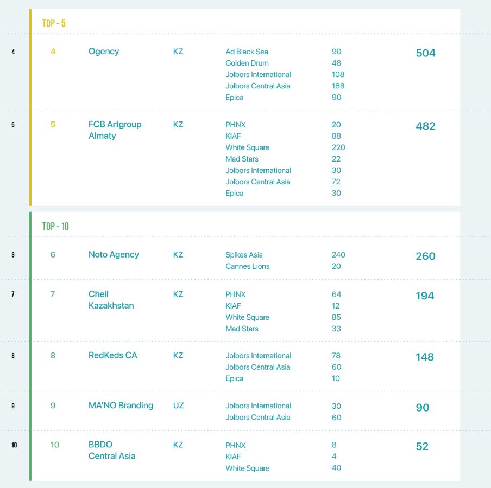
Task: Click the UZ country code for MA'NO
Action: coord(178,406)
